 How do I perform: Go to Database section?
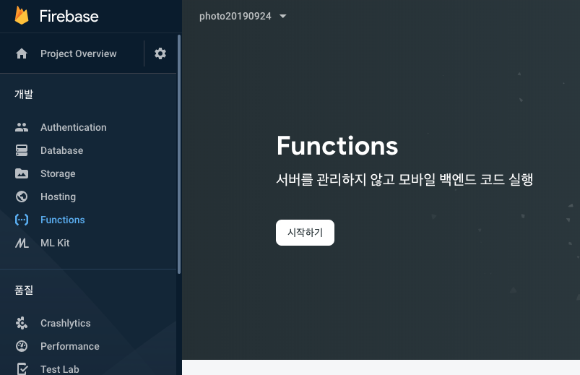coord(62,150)
